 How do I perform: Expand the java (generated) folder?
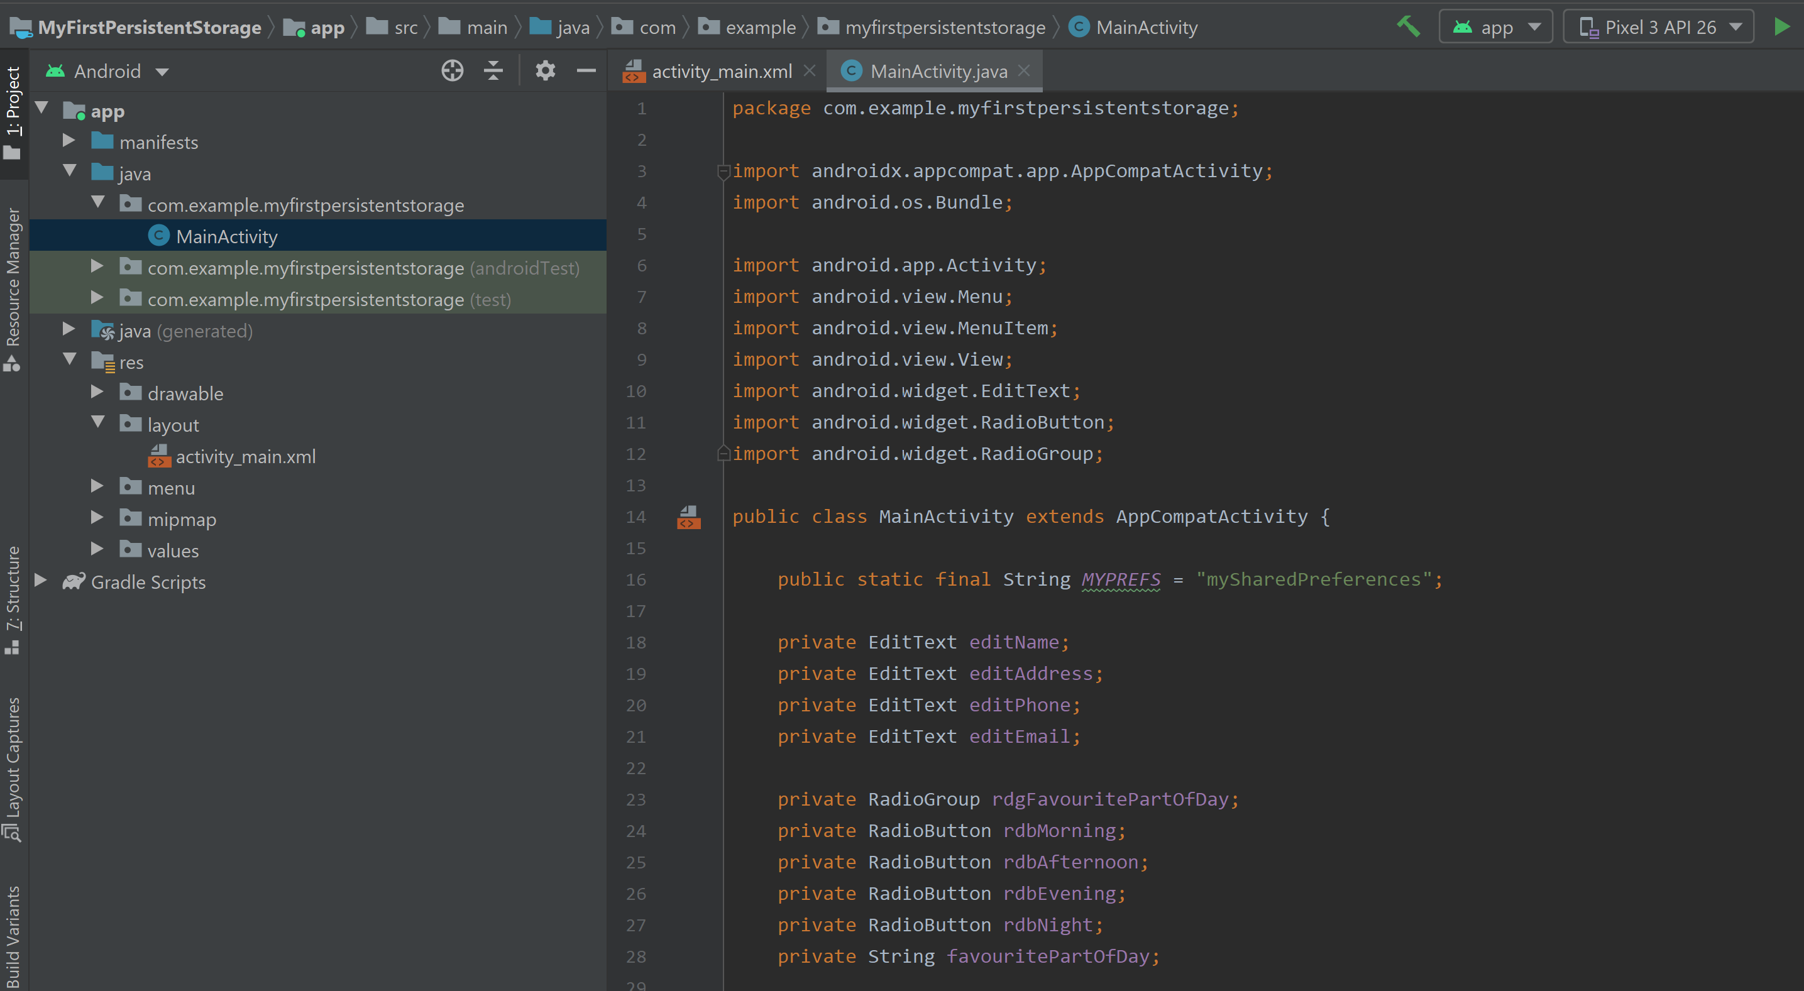69,329
